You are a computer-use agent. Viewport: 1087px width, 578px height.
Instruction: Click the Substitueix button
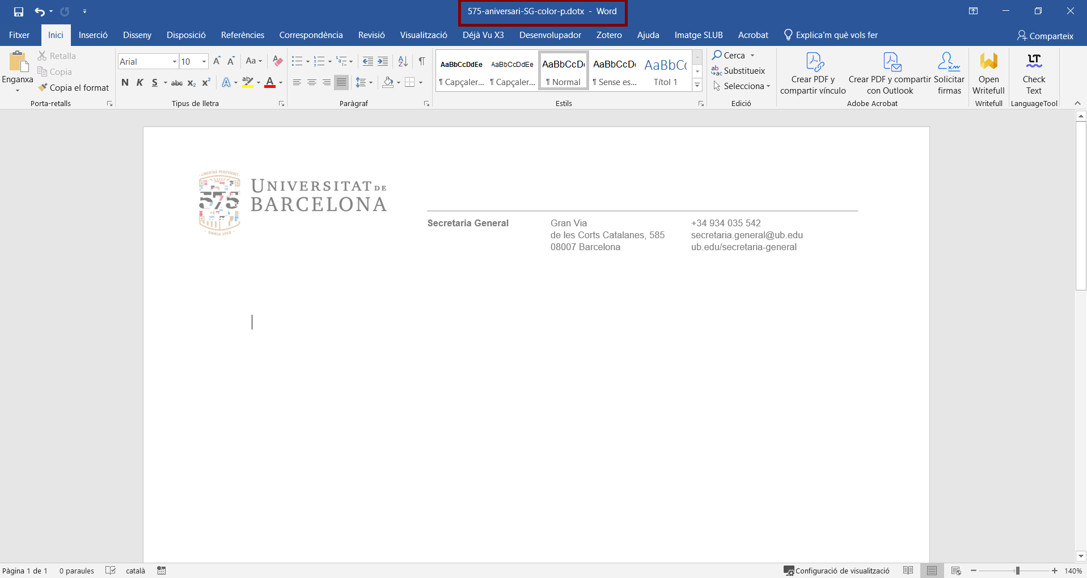coord(738,71)
